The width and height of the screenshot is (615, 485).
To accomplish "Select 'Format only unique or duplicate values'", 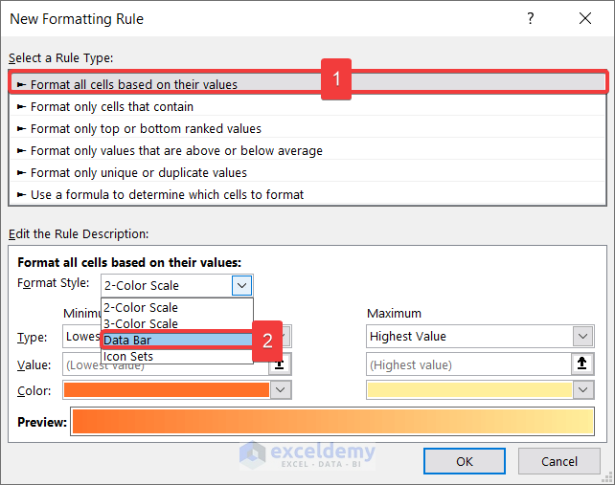I will tap(139, 172).
